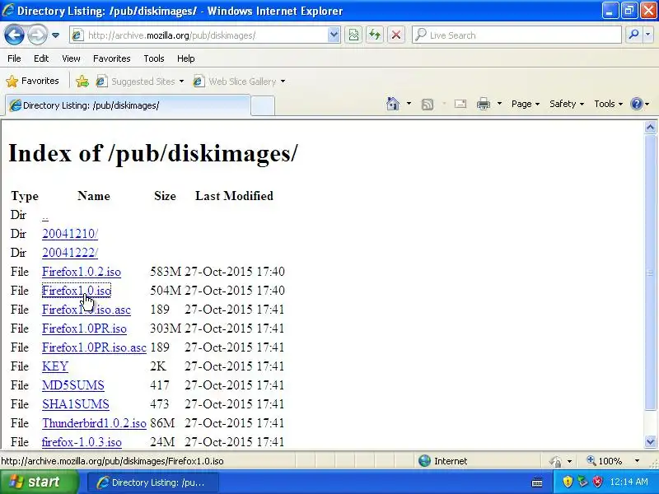Screen dimensions: 659x494
Task: Select the Directory Listing tab
Action: tap(128, 105)
